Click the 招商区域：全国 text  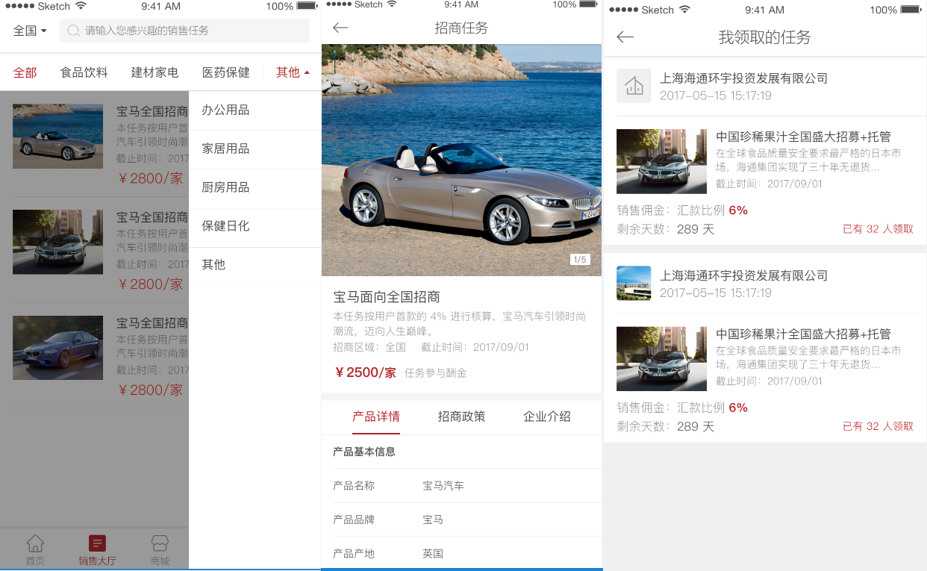point(369,347)
